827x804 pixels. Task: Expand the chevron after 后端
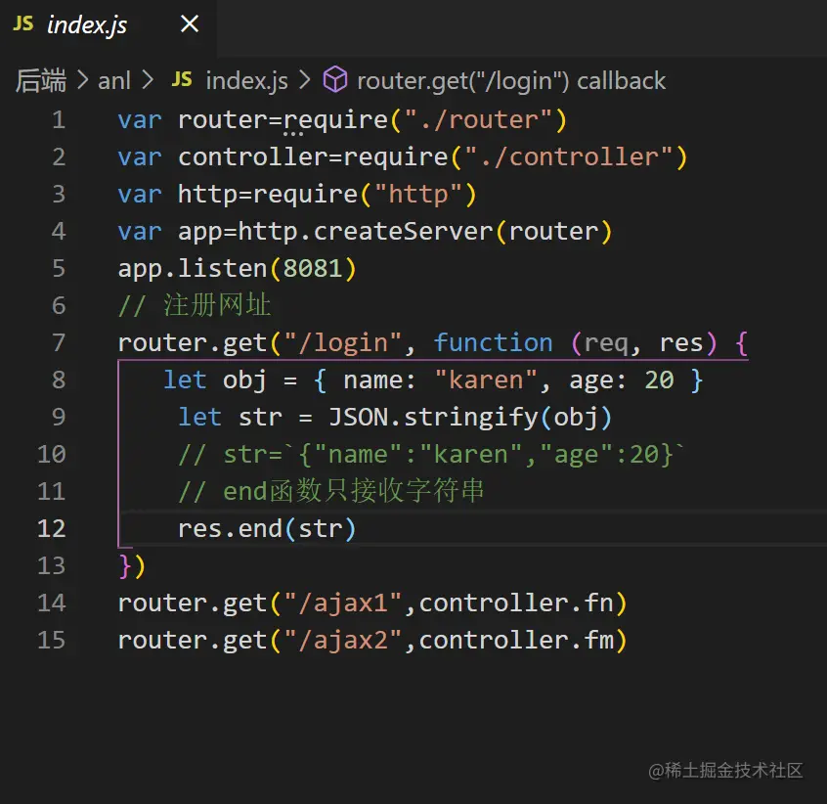tap(82, 80)
